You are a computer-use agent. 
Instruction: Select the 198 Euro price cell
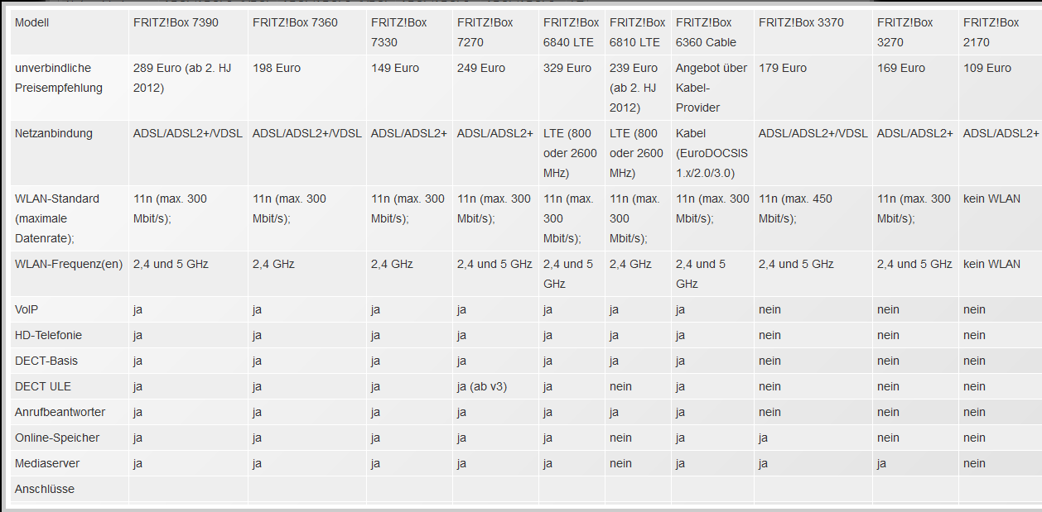pyautogui.click(x=277, y=69)
